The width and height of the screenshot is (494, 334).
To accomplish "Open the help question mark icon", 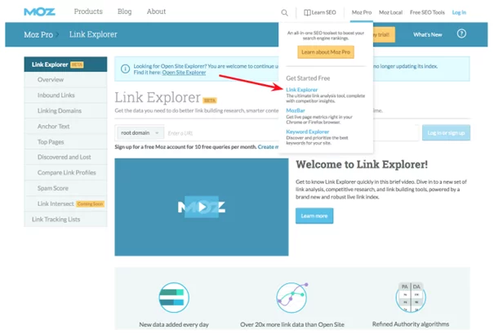I will pyautogui.click(x=461, y=33).
